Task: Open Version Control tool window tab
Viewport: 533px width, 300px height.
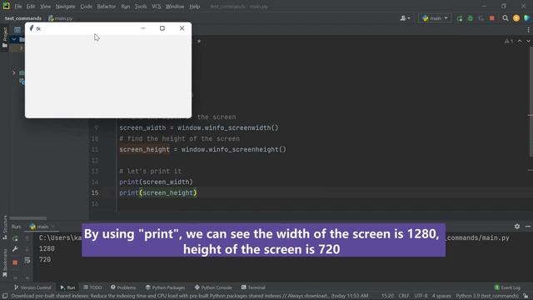Action: click(x=32, y=287)
